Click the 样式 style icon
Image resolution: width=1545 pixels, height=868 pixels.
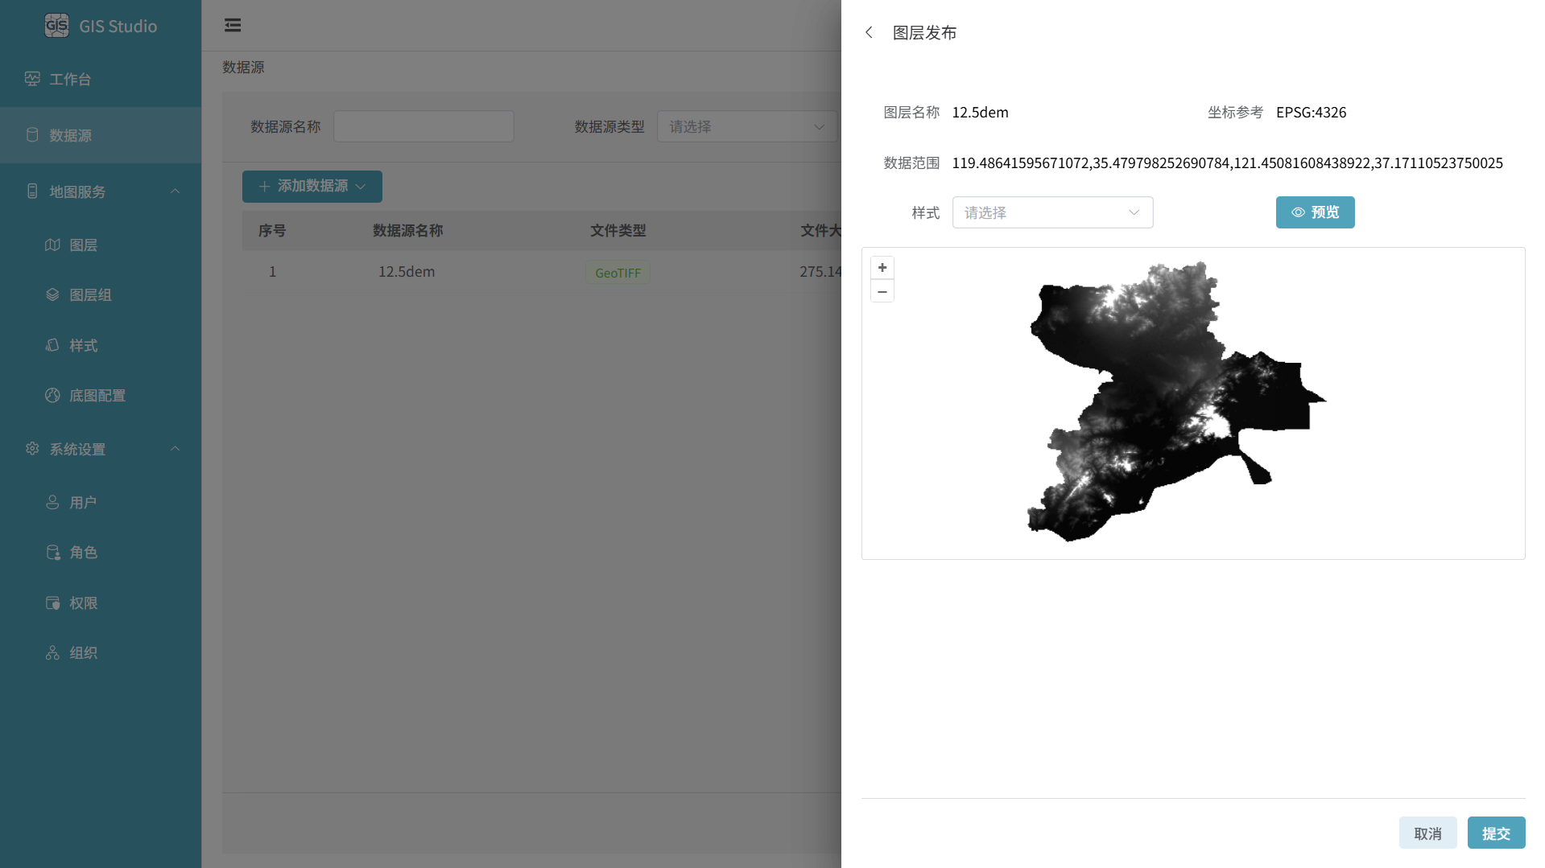point(52,345)
